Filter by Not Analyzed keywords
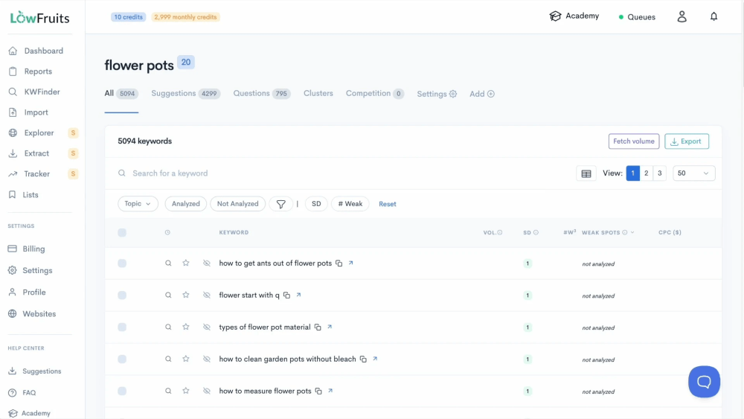The image size is (744, 419). point(238,204)
